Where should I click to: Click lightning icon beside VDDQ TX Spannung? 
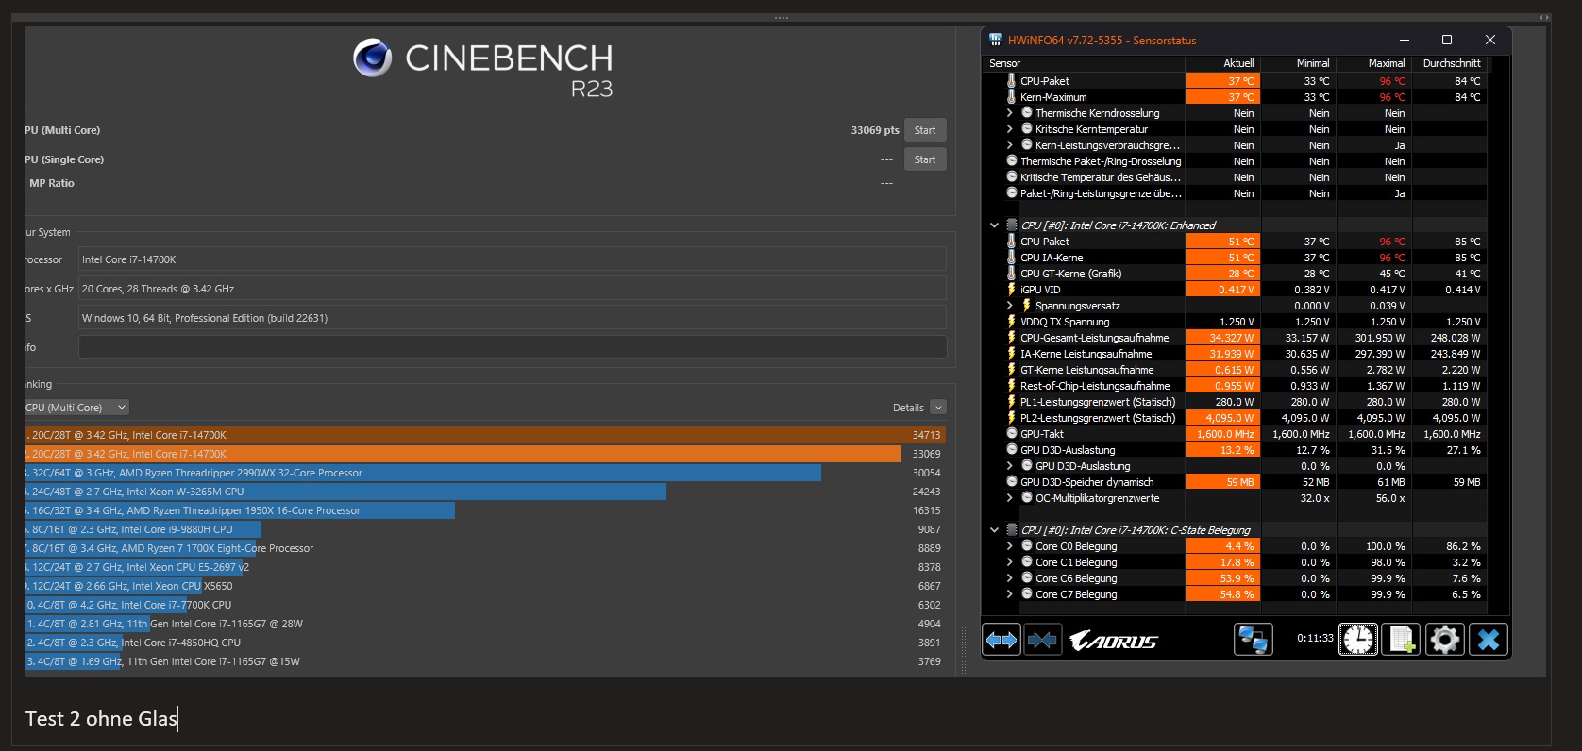click(x=1011, y=322)
